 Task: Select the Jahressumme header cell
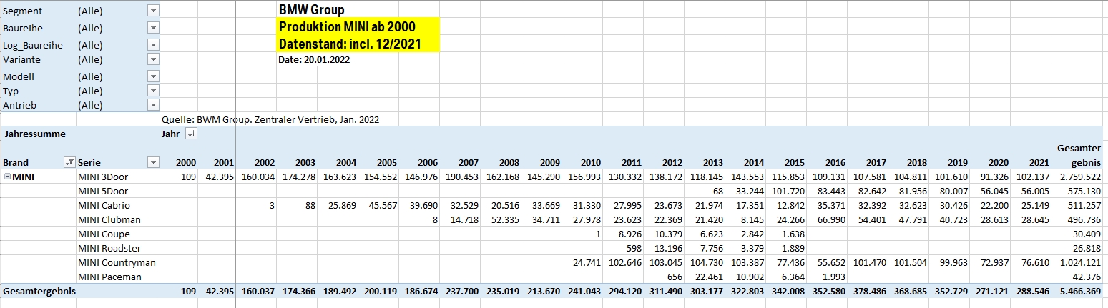click(x=34, y=134)
